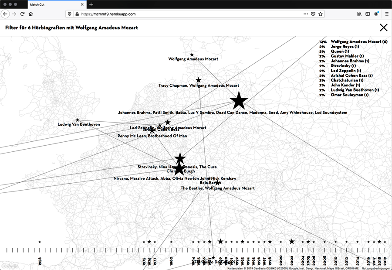Click the 2018 timeline star

pos(379,242)
